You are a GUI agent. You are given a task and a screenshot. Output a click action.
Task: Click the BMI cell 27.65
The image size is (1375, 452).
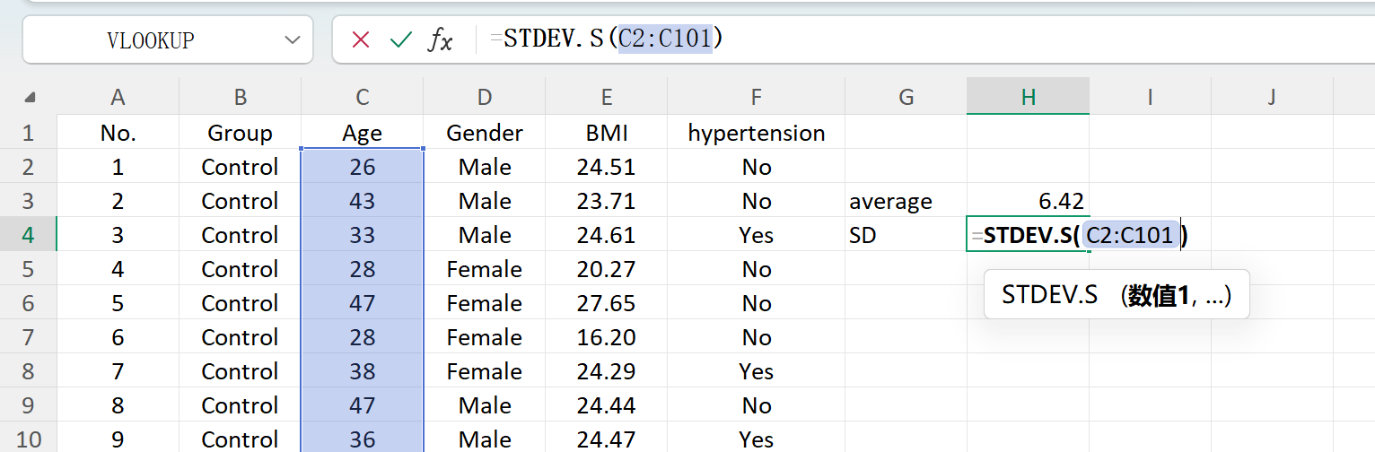tap(607, 303)
